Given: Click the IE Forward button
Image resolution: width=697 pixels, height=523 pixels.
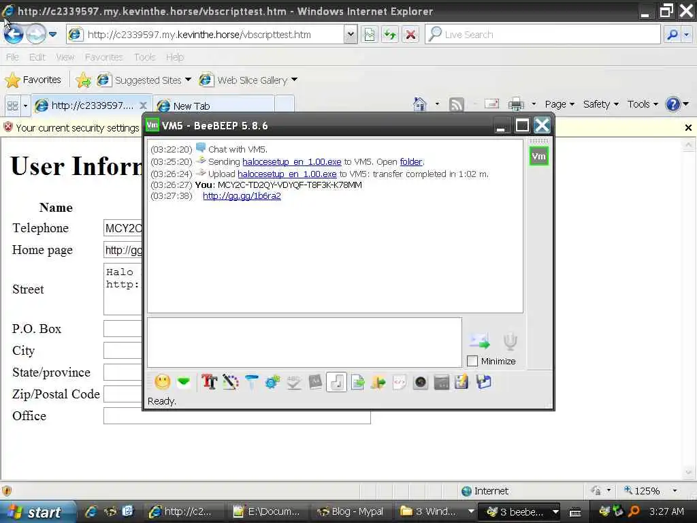Looking at the screenshot, I should [x=36, y=34].
